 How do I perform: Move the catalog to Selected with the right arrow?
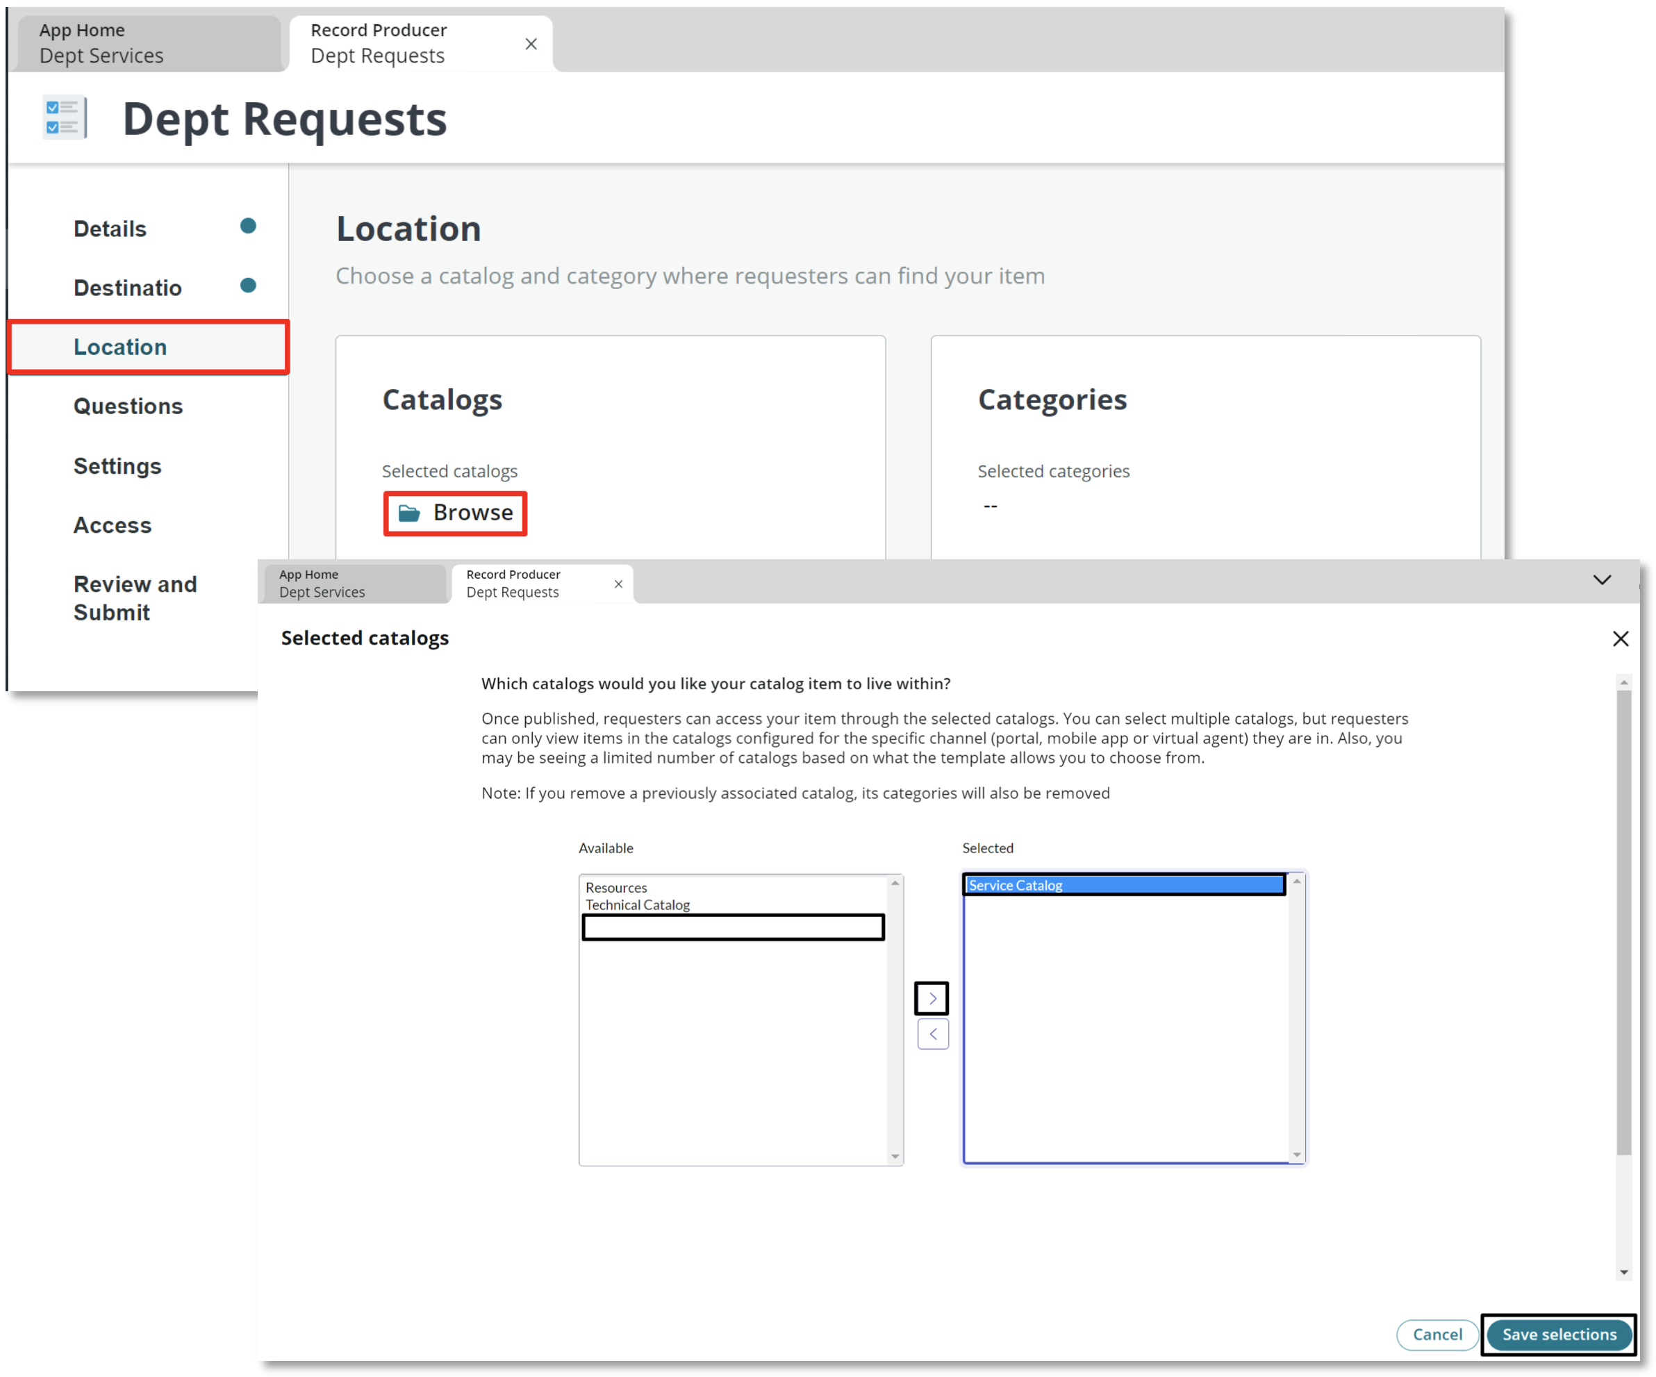[932, 998]
